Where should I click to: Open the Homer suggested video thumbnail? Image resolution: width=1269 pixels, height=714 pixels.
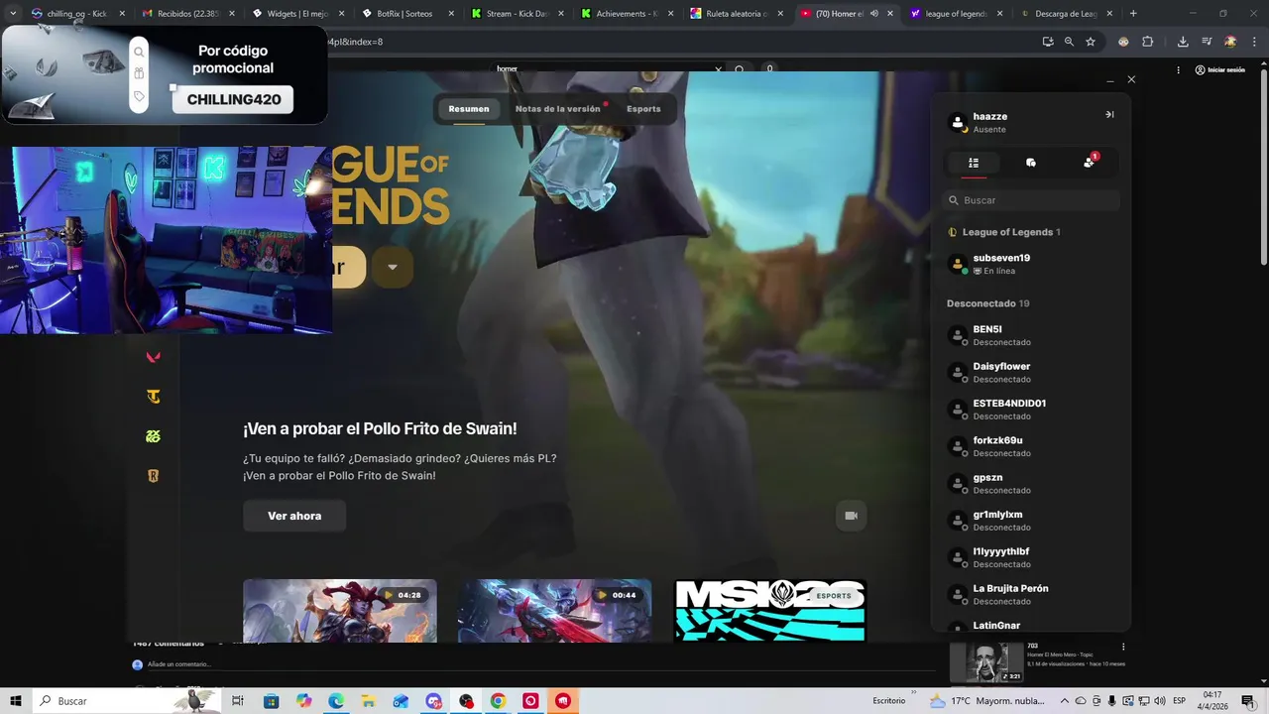(x=986, y=662)
